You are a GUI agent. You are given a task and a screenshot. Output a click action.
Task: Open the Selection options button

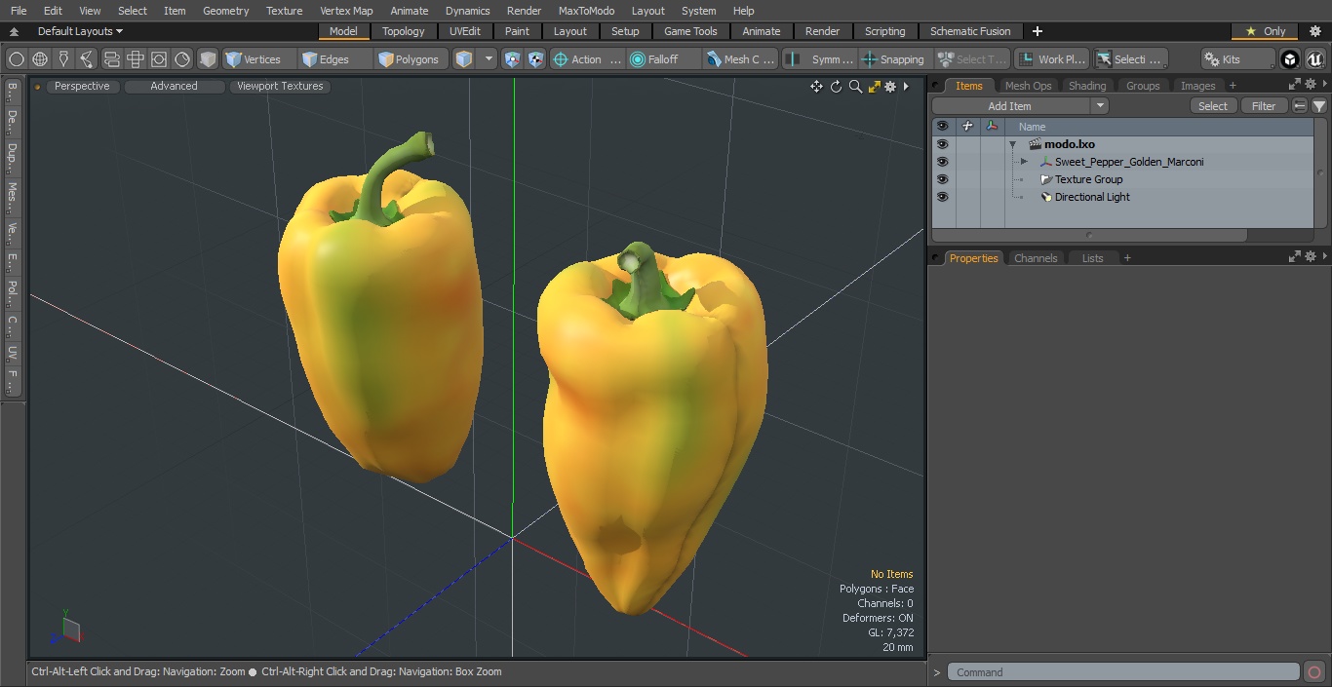pyautogui.click(x=1129, y=59)
